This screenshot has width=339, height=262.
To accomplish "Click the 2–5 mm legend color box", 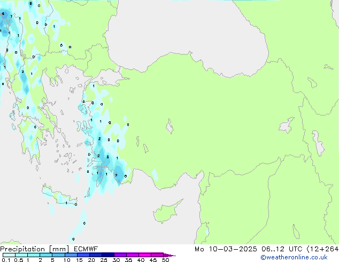I will click(46, 255).
